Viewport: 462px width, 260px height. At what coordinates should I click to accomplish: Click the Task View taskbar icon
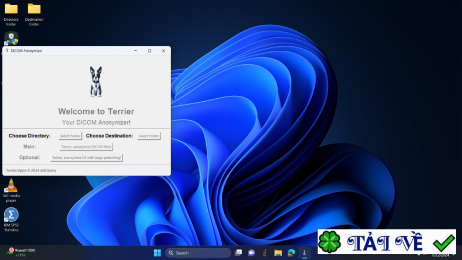tap(238, 252)
